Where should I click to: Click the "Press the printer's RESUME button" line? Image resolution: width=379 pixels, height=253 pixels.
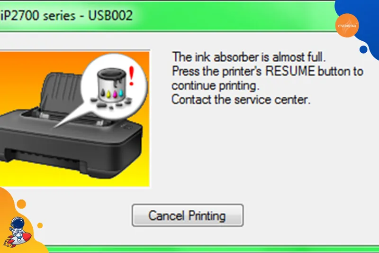[x=244, y=71]
